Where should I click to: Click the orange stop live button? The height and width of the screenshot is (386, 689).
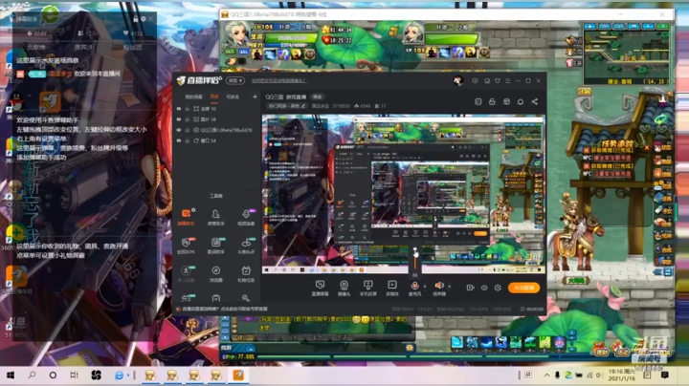pos(523,288)
